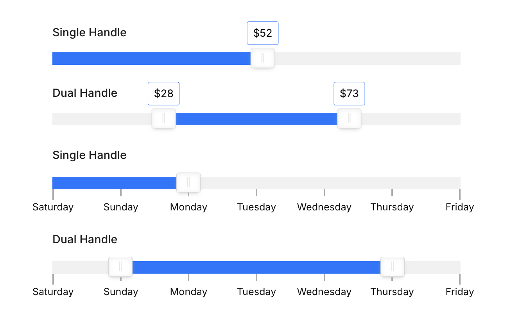Click the $73 dual slider handle

coord(349,119)
